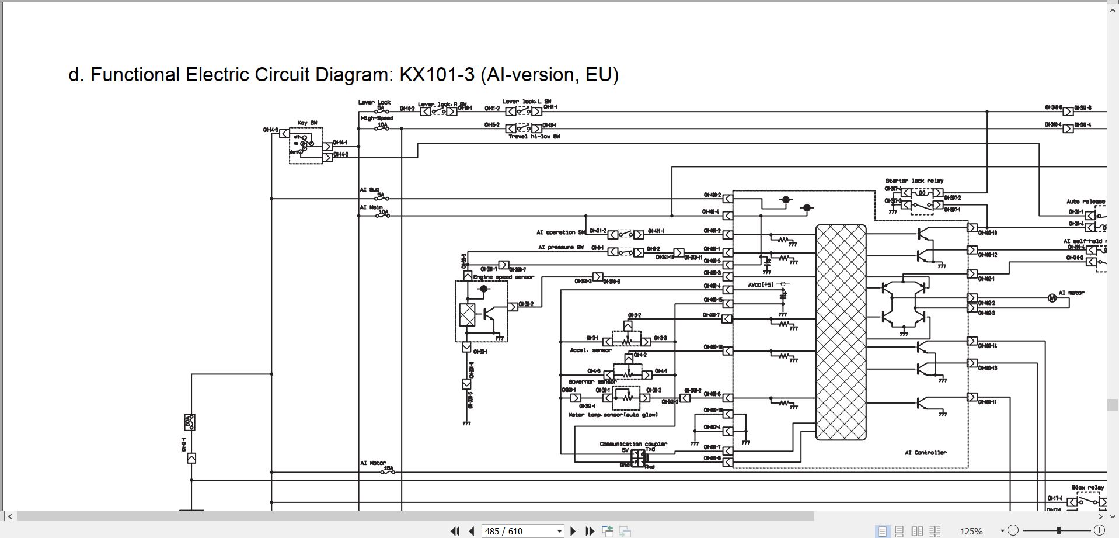This screenshot has width=1119, height=538.
Task: Click the 125% zoom level text
Action: pyautogui.click(x=971, y=531)
